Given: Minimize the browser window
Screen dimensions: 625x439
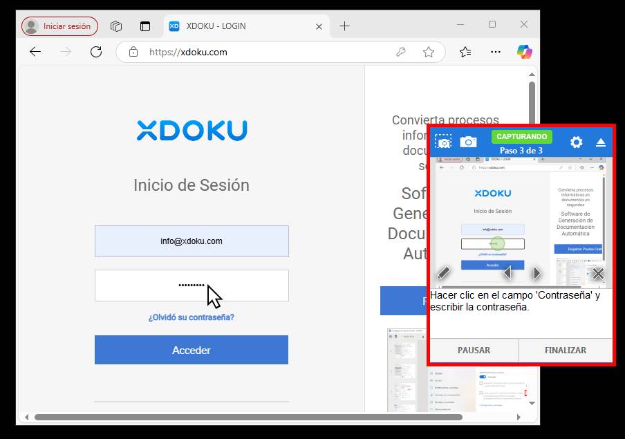Looking at the screenshot, I should coord(460,25).
